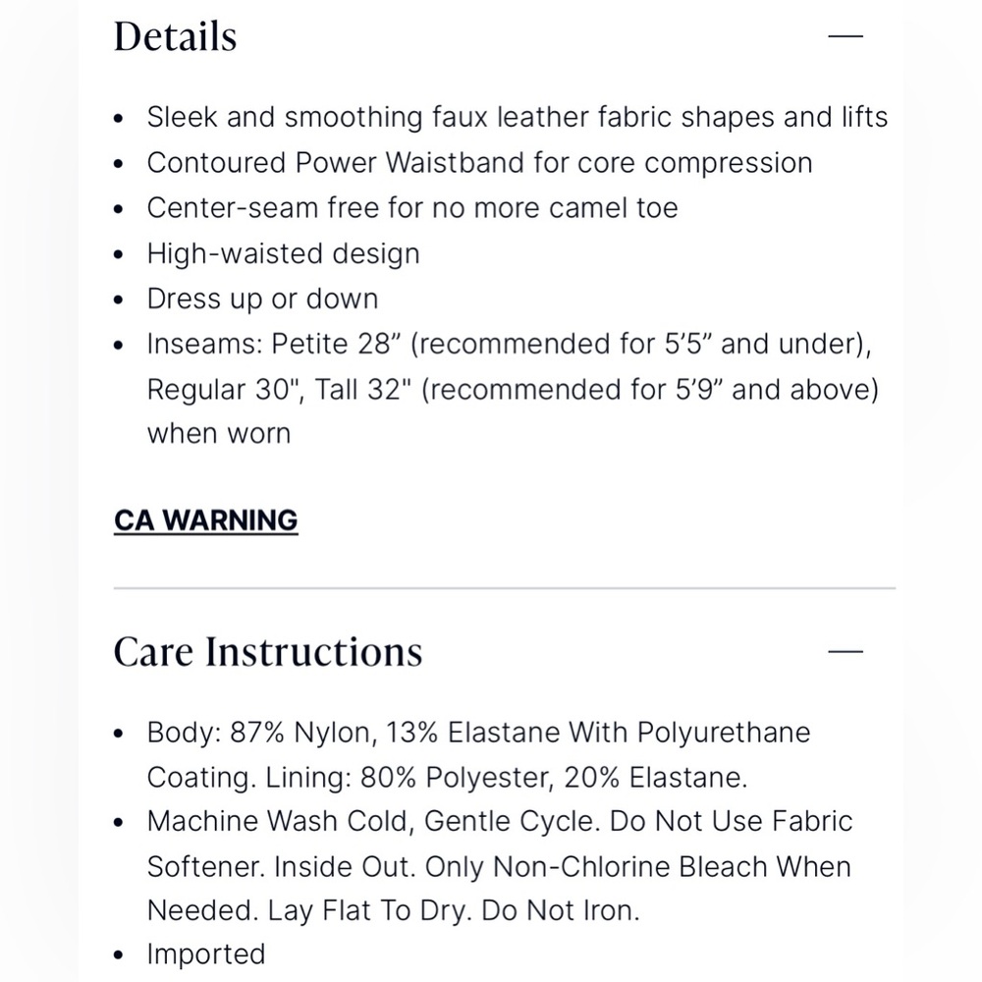Click the Dress up or down line

tap(262, 299)
